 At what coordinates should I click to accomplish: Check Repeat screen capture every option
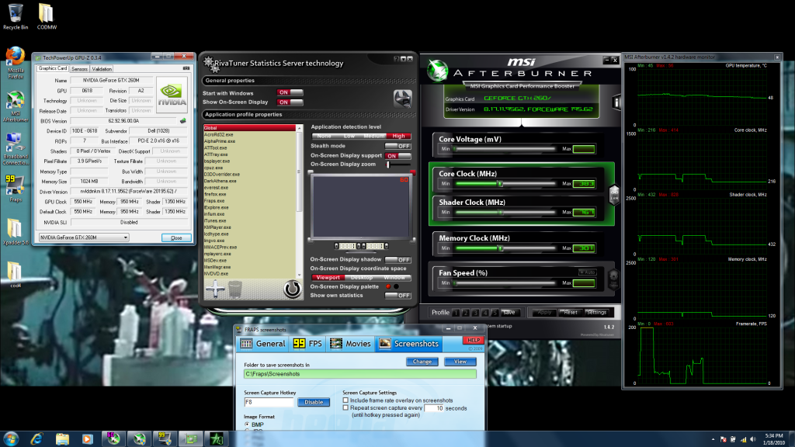click(x=345, y=407)
